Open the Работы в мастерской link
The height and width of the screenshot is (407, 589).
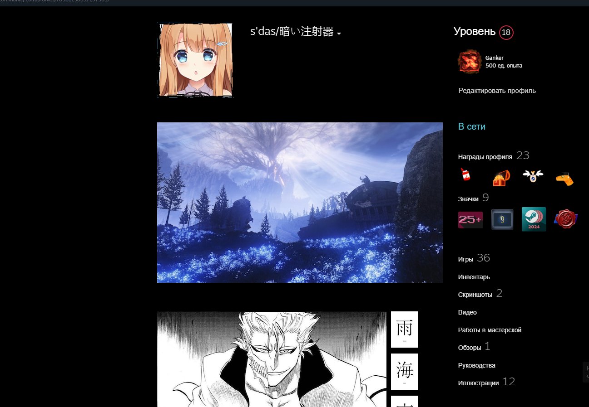[x=490, y=330]
